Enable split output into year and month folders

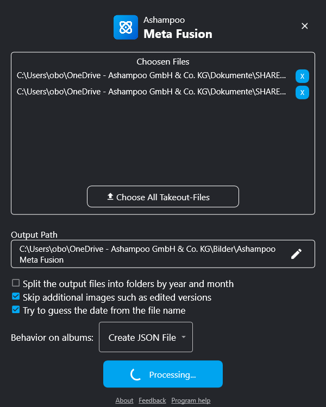16,283
